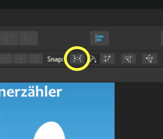
Task: Click the dimmed arrange icon with downward arrow
Action: [29, 38]
